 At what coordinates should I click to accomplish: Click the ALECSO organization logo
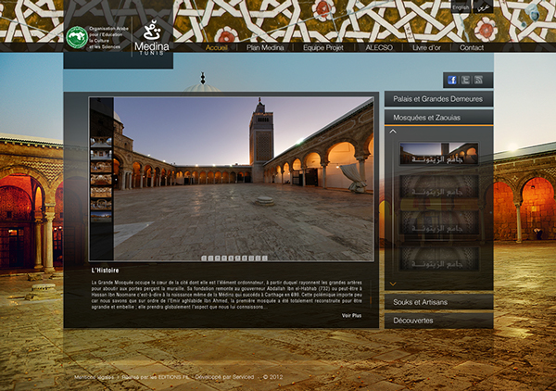coord(77,38)
